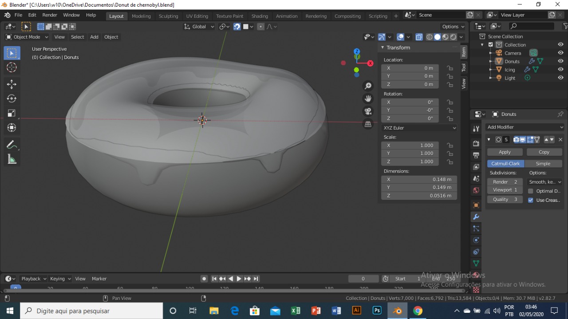This screenshot has width=568, height=319.
Task: Open the Object Mode dropdown
Action: tap(27, 37)
